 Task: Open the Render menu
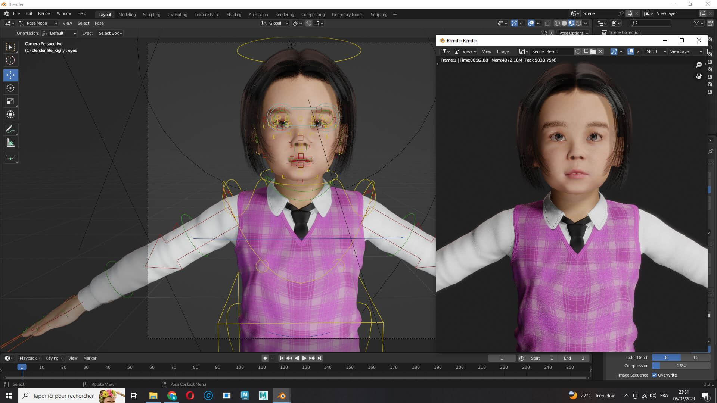[44, 13]
